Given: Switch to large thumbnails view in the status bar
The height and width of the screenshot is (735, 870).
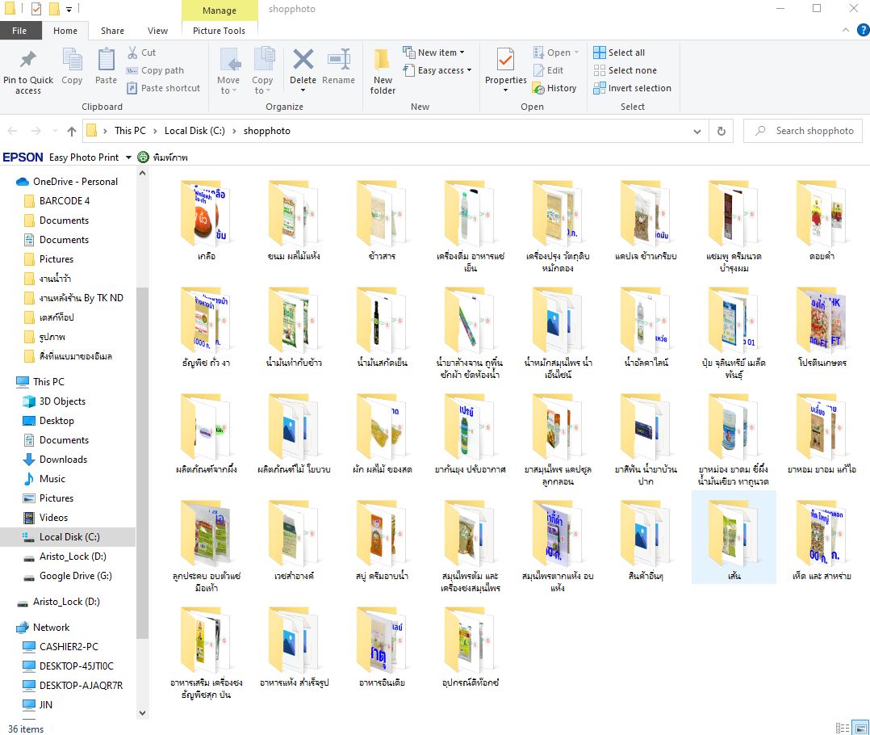Looking at the screenshot, I should coord(859,729).
